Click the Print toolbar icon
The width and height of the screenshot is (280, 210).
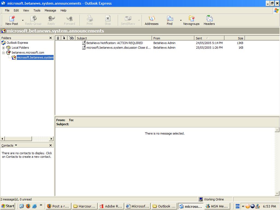[x=90, y=20]
